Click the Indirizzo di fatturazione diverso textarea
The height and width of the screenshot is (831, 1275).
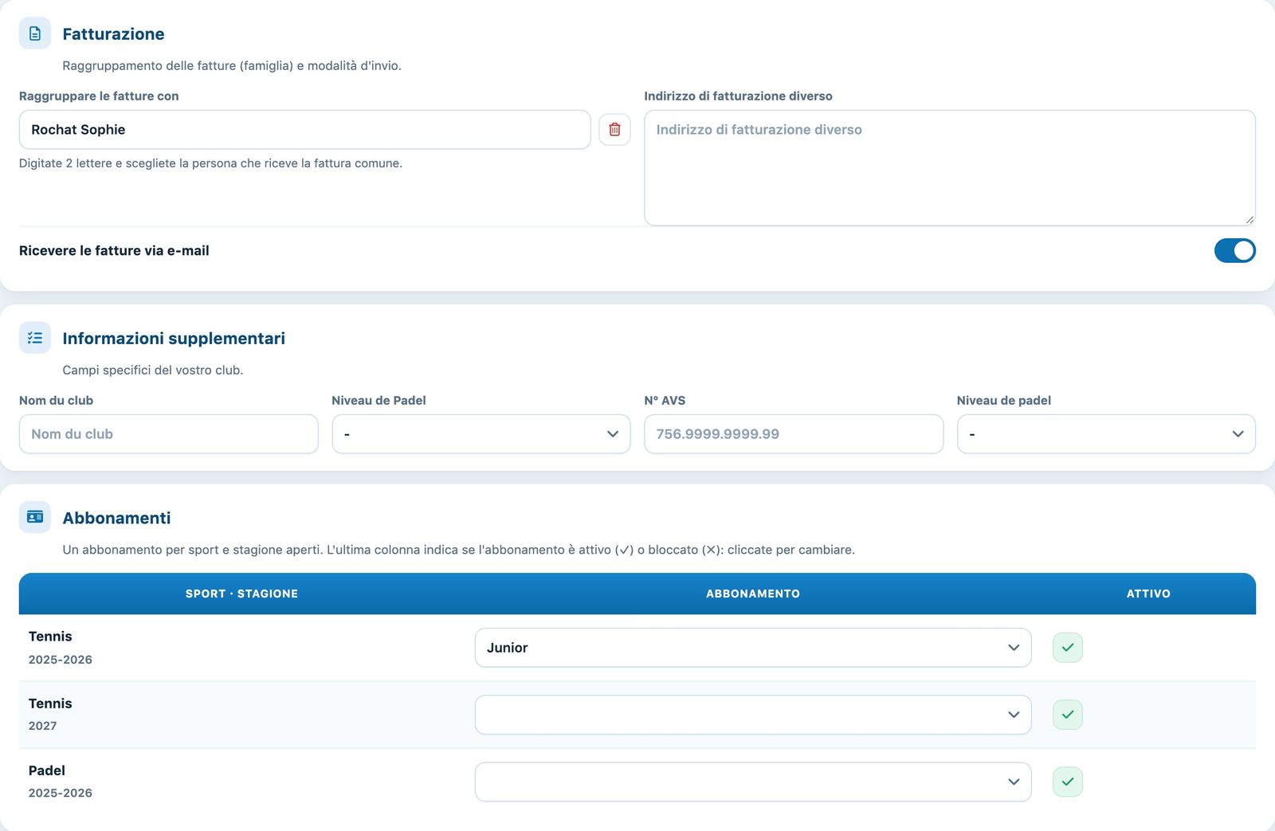(x=950, y=168)
